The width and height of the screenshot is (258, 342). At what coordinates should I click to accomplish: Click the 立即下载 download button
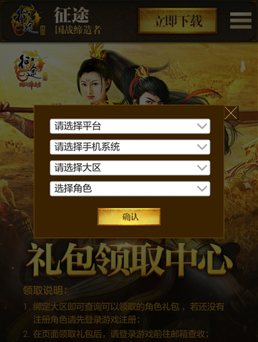tap(178, 21)
